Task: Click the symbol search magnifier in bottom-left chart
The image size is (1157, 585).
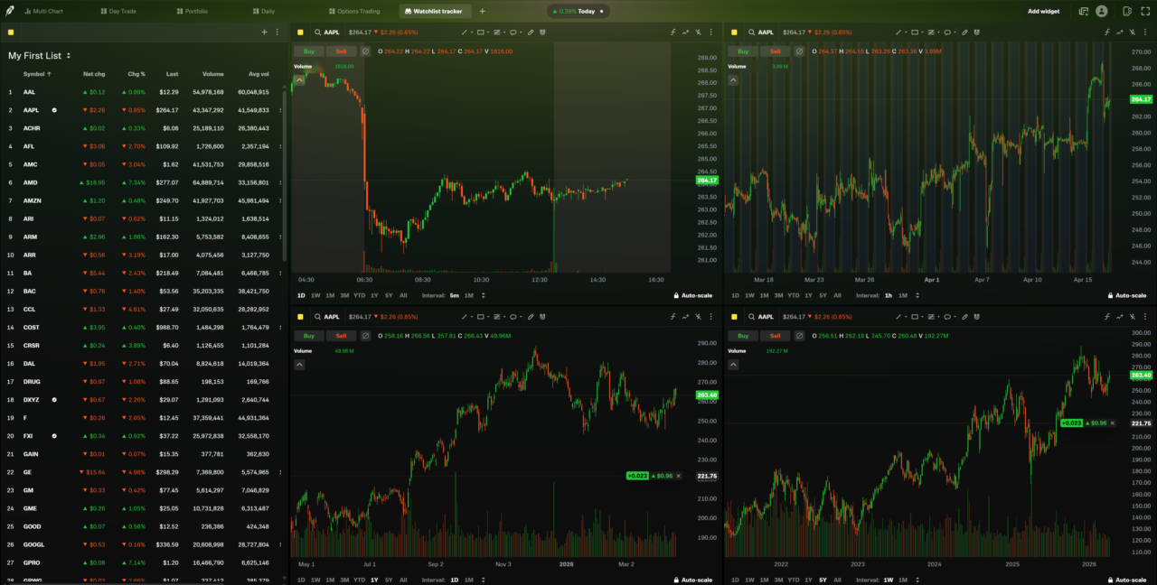Action: pyautogui.click(x=317, y=317)
